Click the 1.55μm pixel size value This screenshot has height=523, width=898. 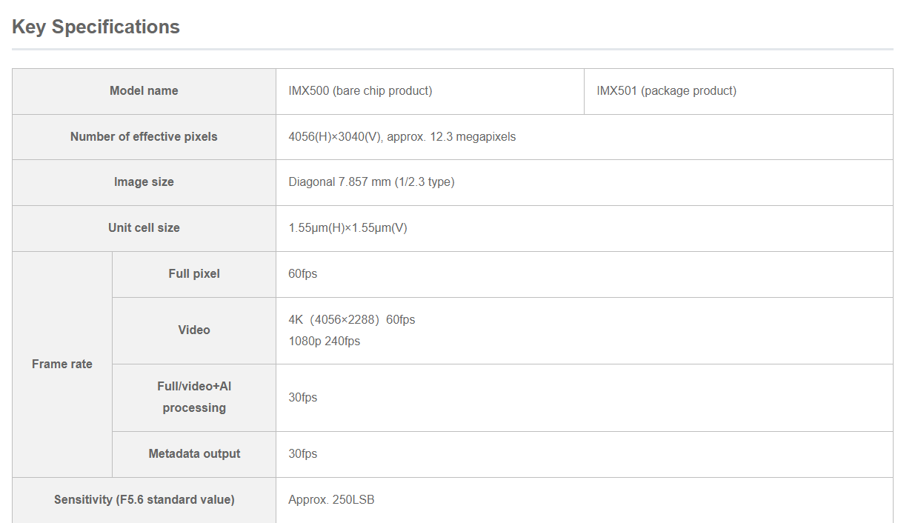point(349,228)
